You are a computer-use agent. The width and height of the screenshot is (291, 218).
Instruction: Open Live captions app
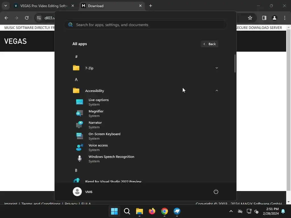tap(145, 102)
